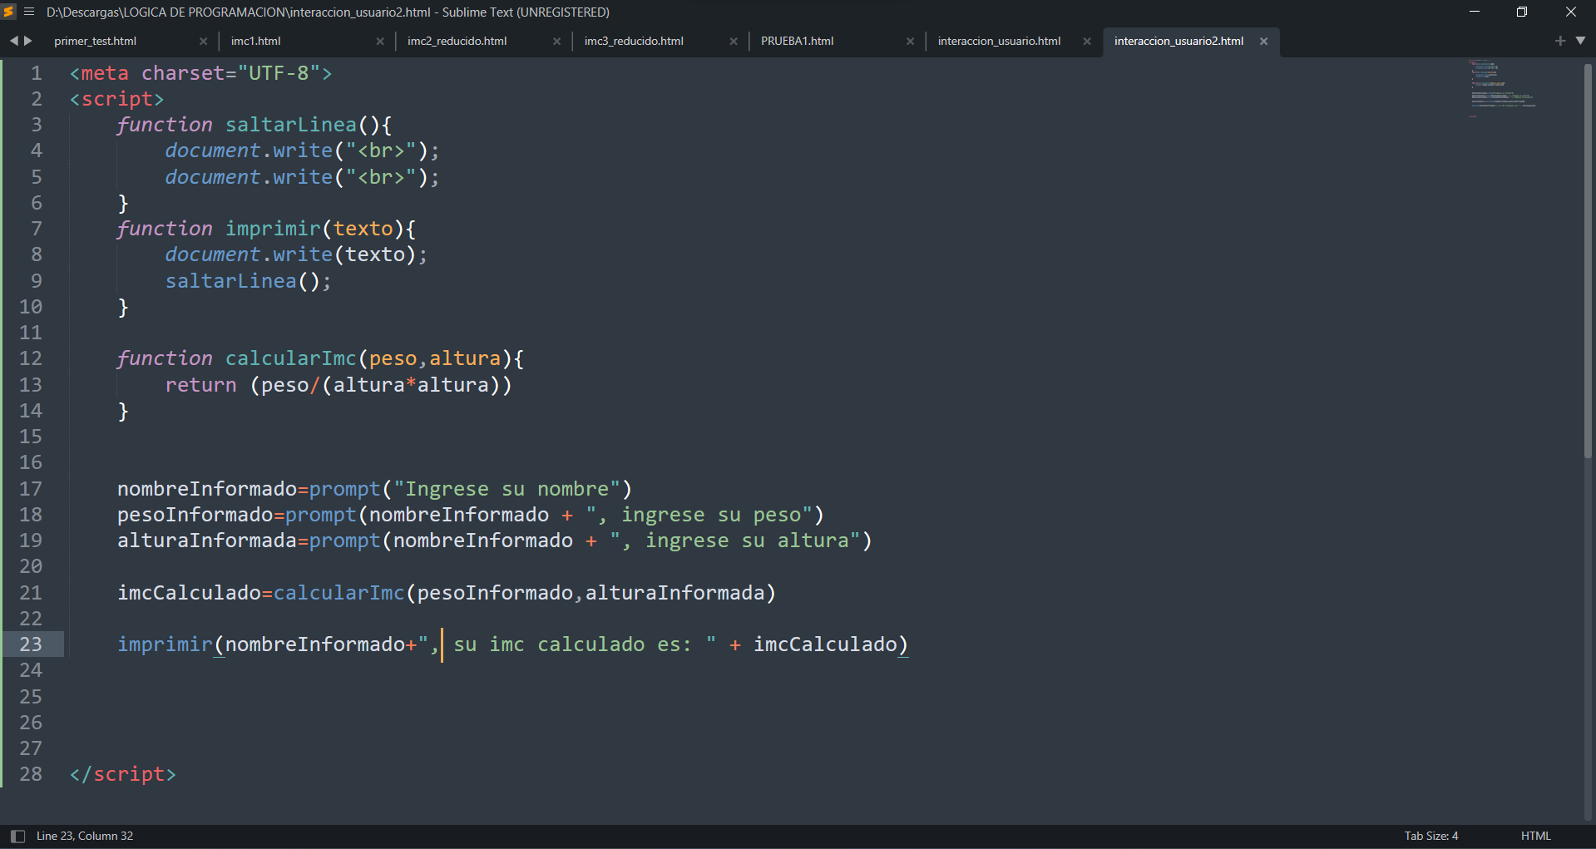Click the minimap code preview

pos(1502,87)
